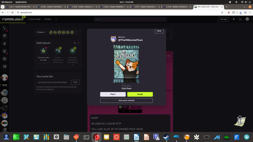
Task: Open sidebar library icon
Action: [x=4, y=66]
